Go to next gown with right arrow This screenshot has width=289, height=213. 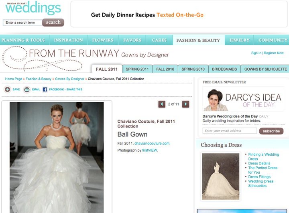[x=185, y=104]
